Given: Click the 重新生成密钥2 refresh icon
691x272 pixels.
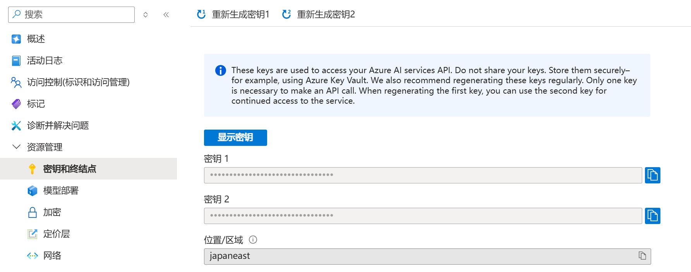Looking at the screenshot, I should pyautogui.click(x=286, y=14).
